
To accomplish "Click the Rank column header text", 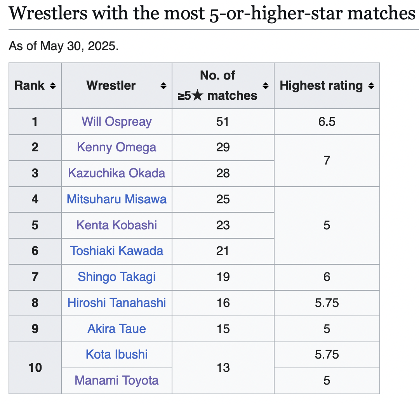I will (x=30, y=86).
